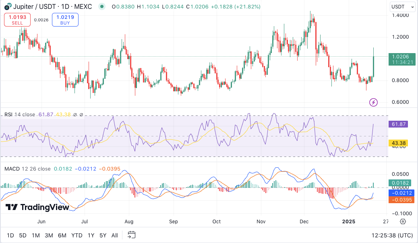Click the 0.8000 price axis label

coord(400,80)
